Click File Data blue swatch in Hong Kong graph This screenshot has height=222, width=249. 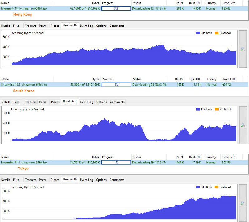click(198, 33)
